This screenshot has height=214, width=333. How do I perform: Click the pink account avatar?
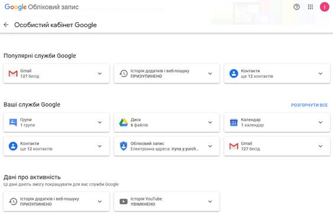(x=324, y=7)
